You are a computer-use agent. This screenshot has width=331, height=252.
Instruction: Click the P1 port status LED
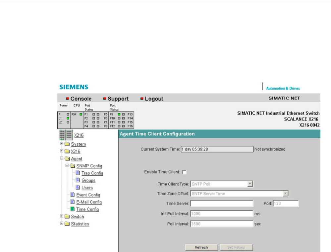pos(94,114)
